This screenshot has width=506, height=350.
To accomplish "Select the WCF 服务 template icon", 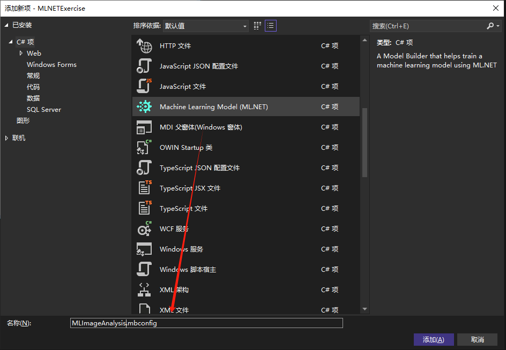I will tap(144, 229).
